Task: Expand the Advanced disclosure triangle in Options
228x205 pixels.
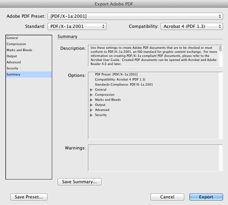Action: (91, 110)
